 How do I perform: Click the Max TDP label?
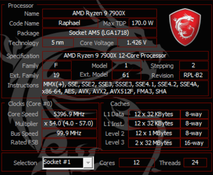(x=114, y=24)
